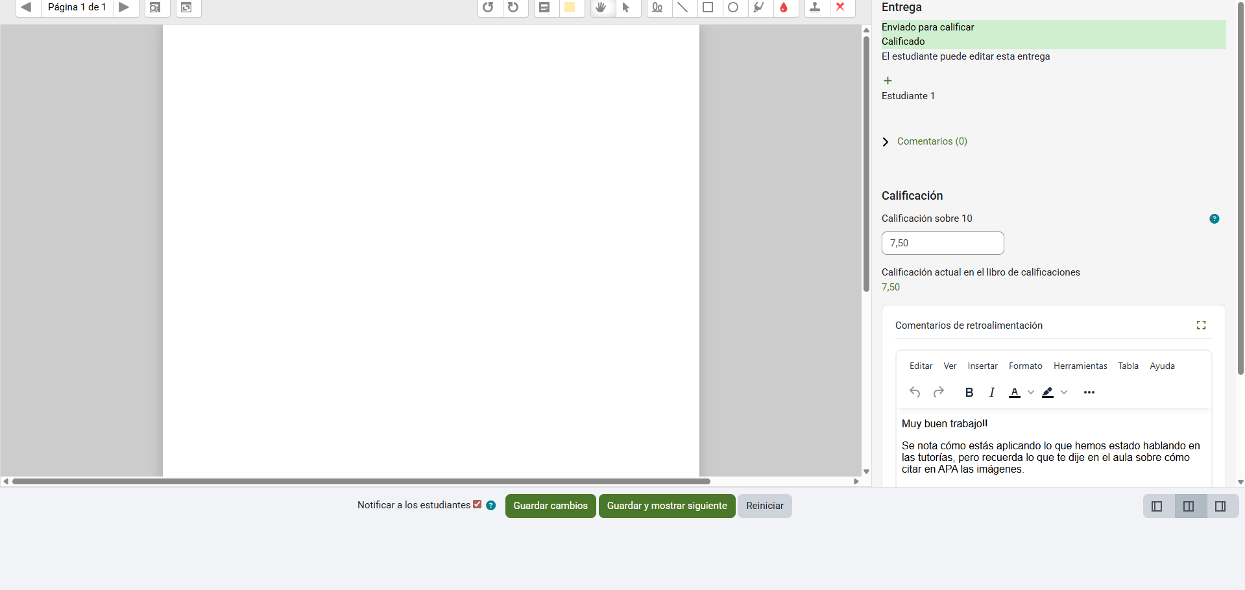Open the text color dropdown arrow
Image resolution: width=1245 pixels, height=590 pixels.
click(1031, 392)
